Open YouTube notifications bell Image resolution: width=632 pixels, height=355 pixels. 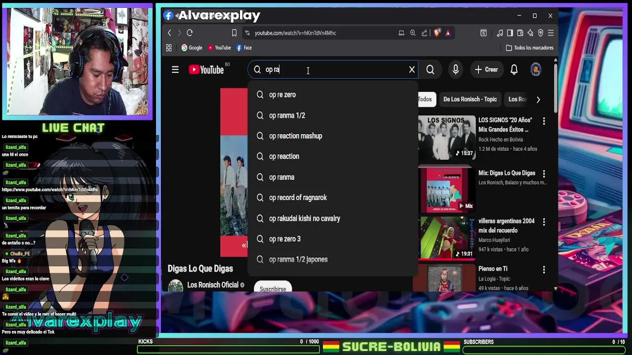pos(514,70)
